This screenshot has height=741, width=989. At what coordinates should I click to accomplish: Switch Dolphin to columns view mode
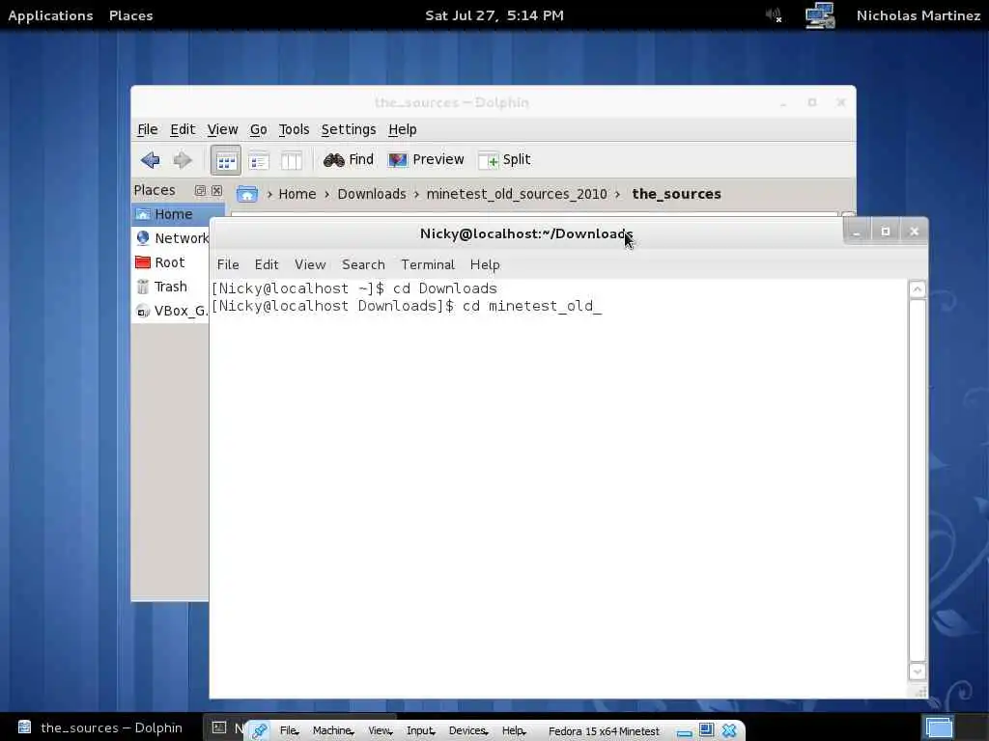[292, 161]
